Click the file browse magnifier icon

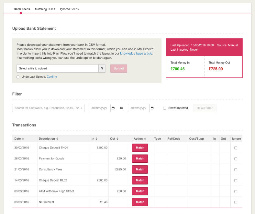point(102,68)
